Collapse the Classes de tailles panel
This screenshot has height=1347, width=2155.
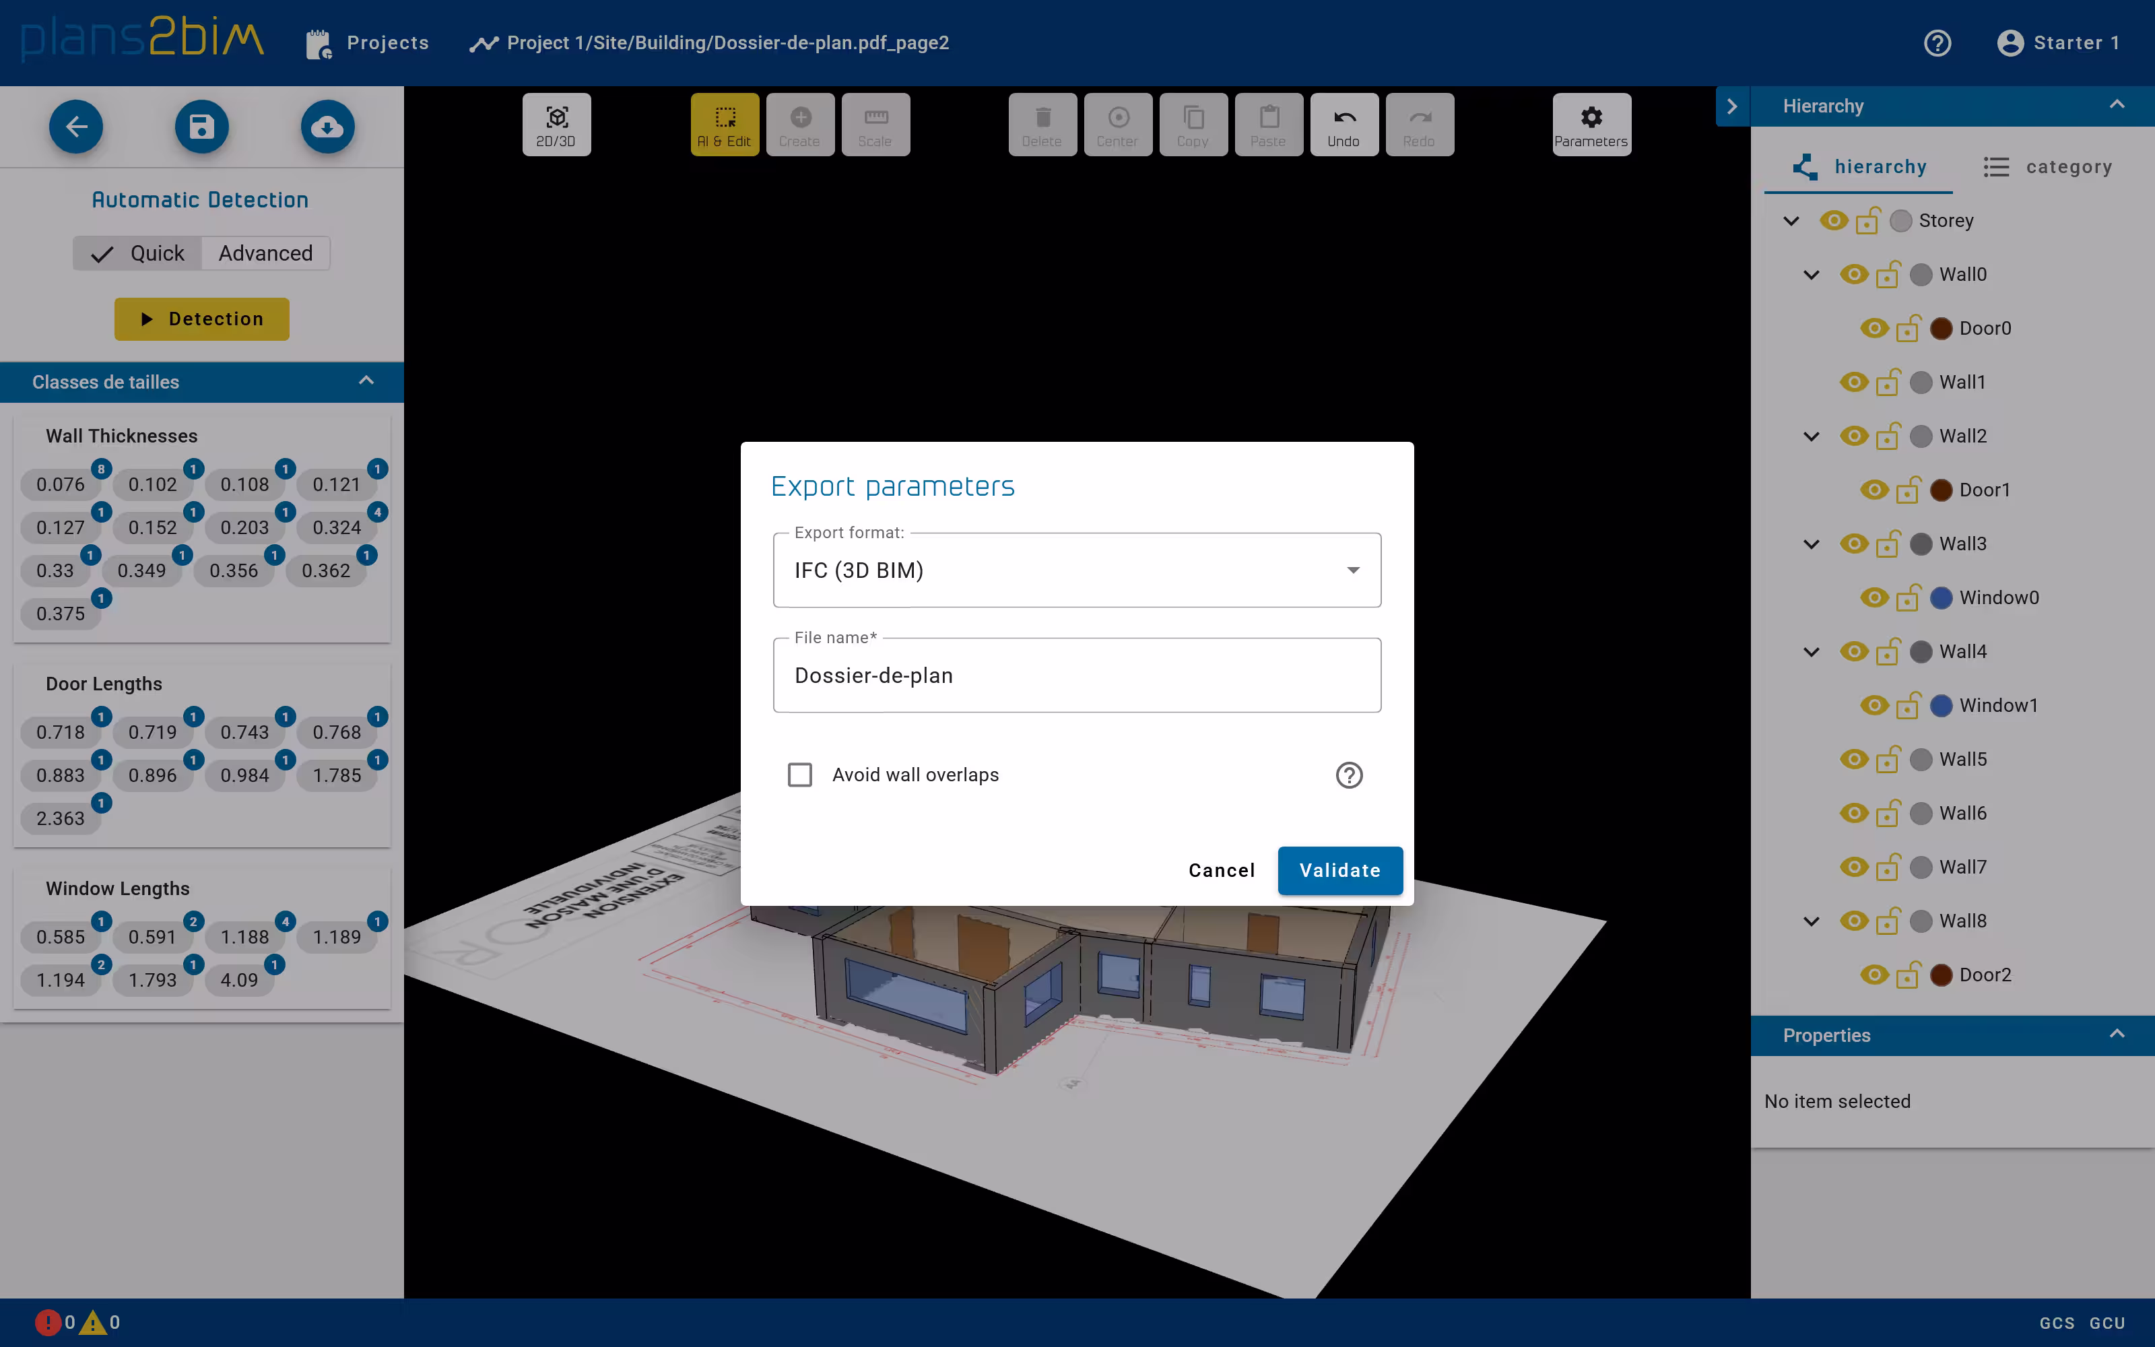click(x=366, y=381)
